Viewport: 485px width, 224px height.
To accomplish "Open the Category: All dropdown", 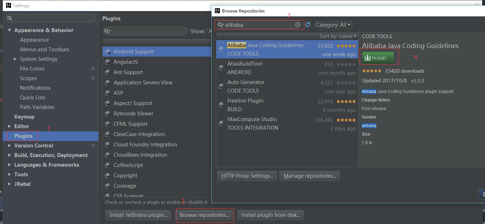I will point(333,25).
